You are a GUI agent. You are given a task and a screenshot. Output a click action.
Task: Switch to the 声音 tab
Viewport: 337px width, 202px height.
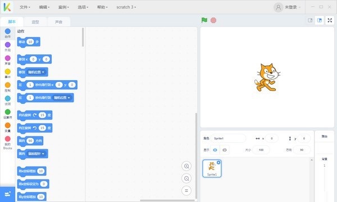click(58, 22)
